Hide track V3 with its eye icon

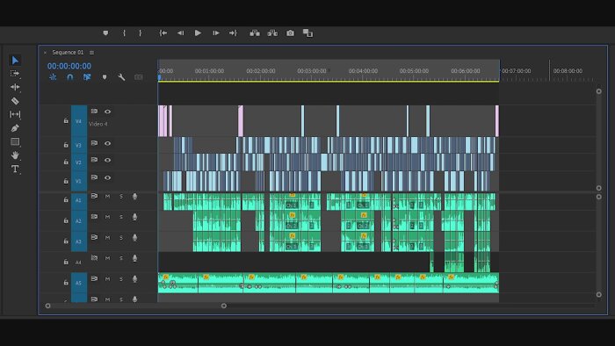tap(107, 143)
